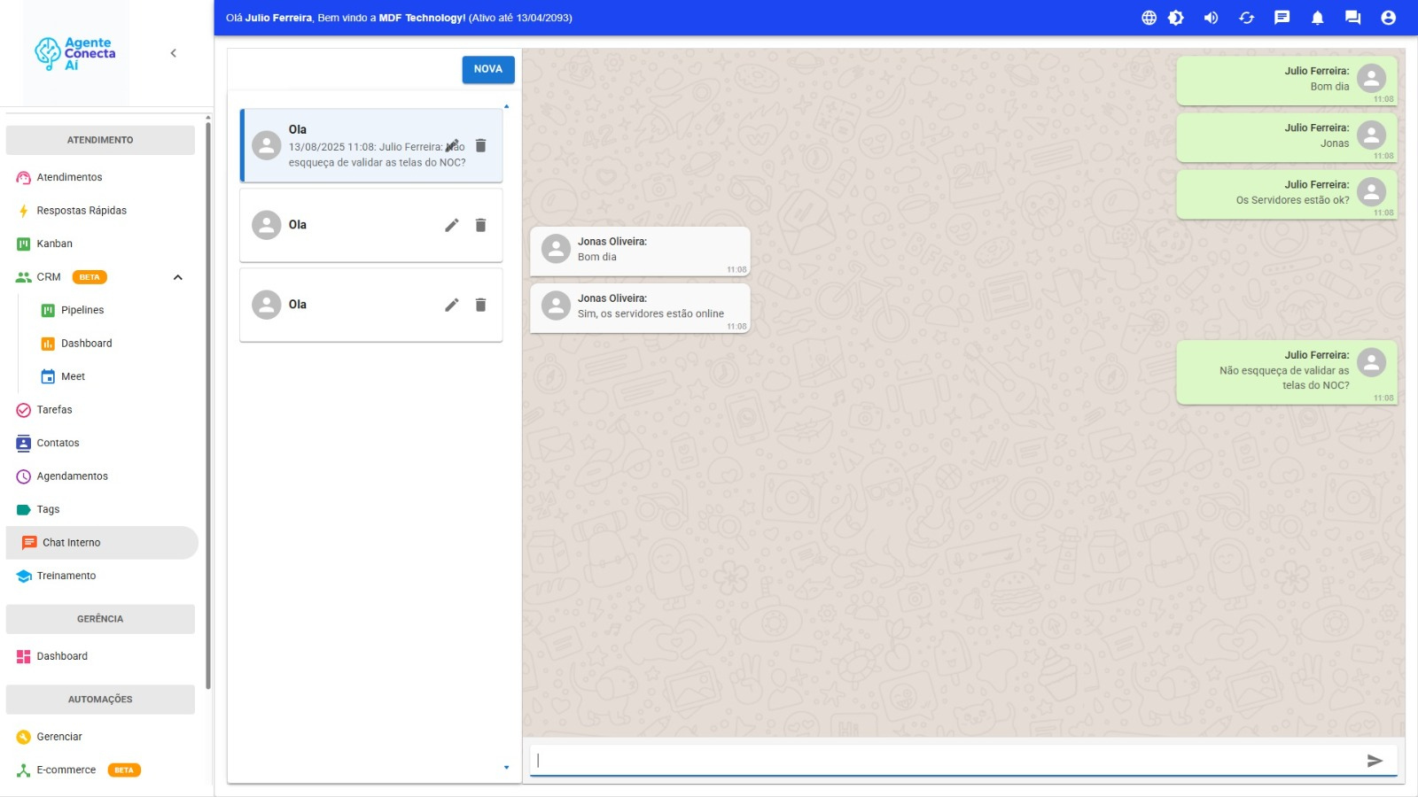Viewport: 1418px width, 797px height.
Task: Open the first Ola chat avatar
Action: point(267,145)
